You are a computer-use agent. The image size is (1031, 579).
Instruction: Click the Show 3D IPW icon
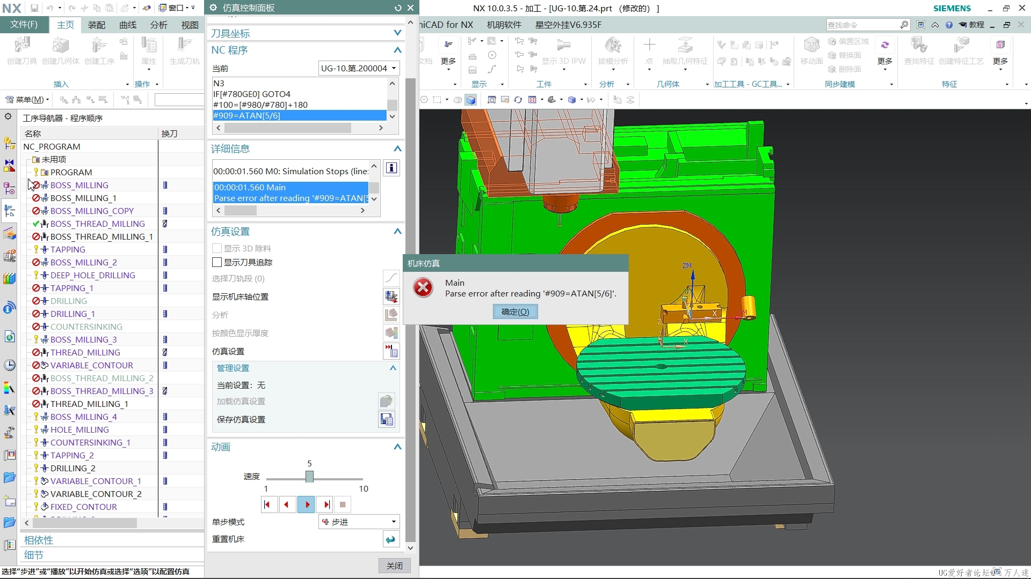(x=564, y=50)
